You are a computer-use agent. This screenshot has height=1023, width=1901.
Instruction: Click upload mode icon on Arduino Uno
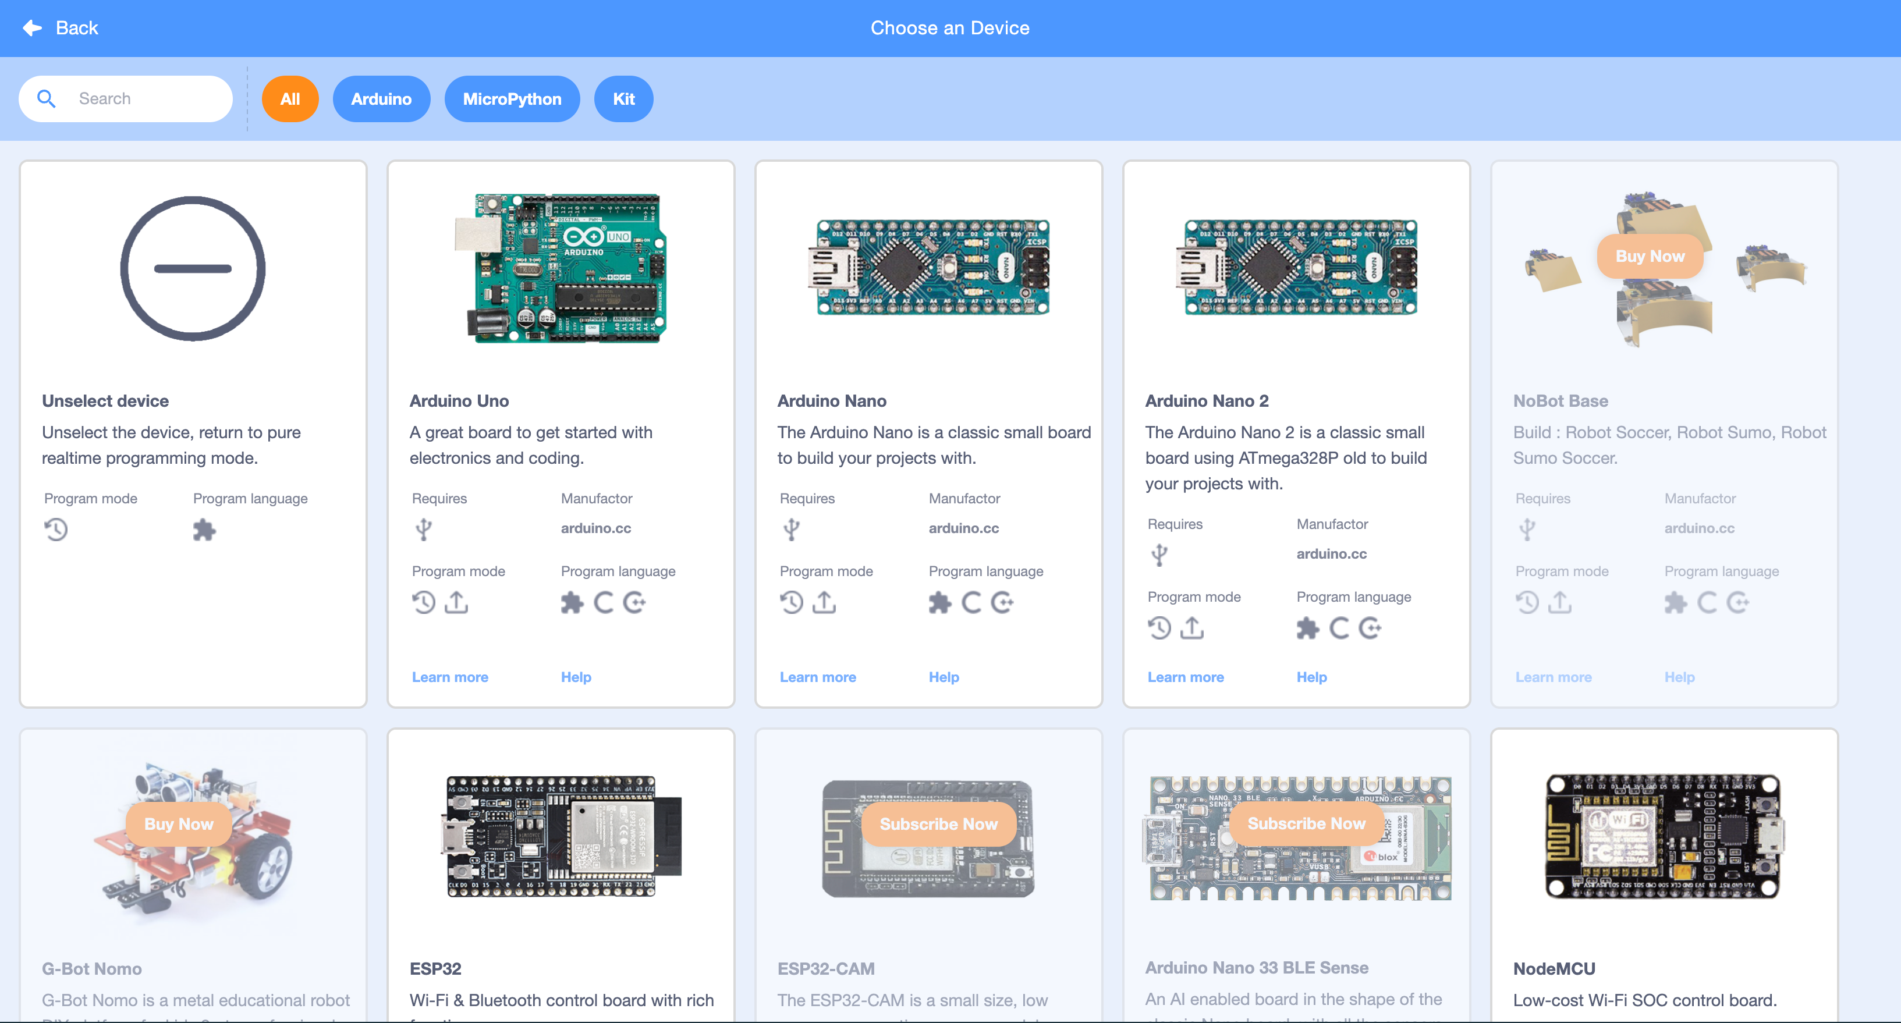(457, 603)
